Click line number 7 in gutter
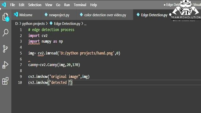Viewport: 201px width, 113px height. coord(21,65)
